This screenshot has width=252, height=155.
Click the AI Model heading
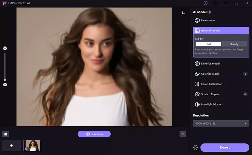200,12
